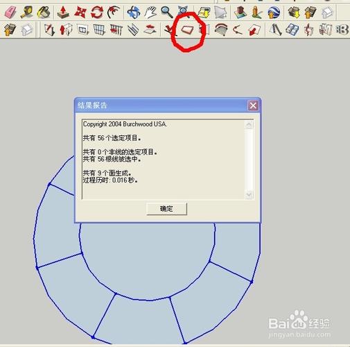Click the 3D JM letters plugin icon
Viewport: 350px width, 347px height.
(x=326, y=30)
